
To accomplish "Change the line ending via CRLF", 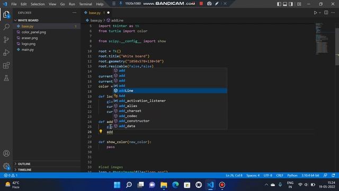I will pyautogui.click(x=280, y=176).
